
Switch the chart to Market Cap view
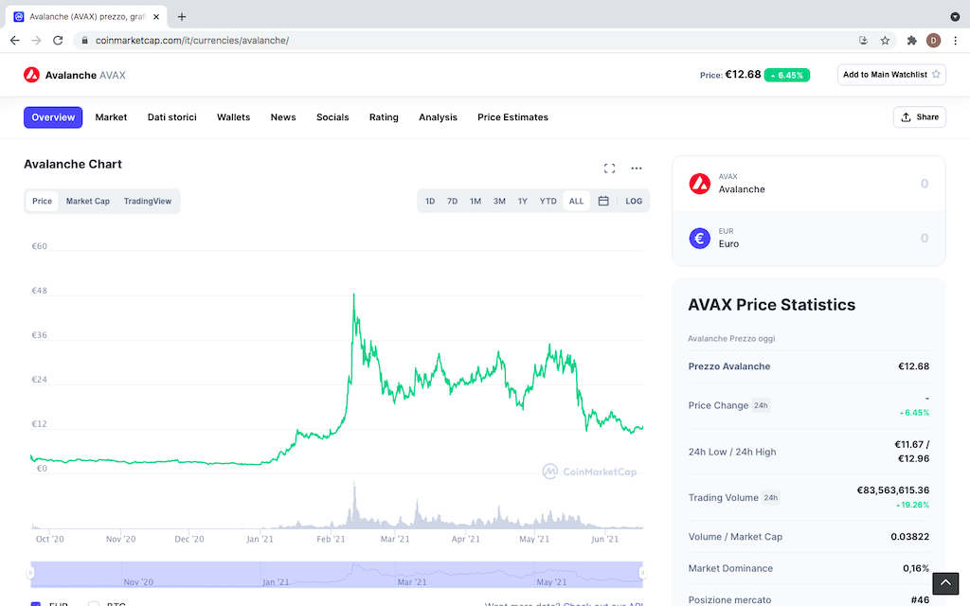click(88, 201)
